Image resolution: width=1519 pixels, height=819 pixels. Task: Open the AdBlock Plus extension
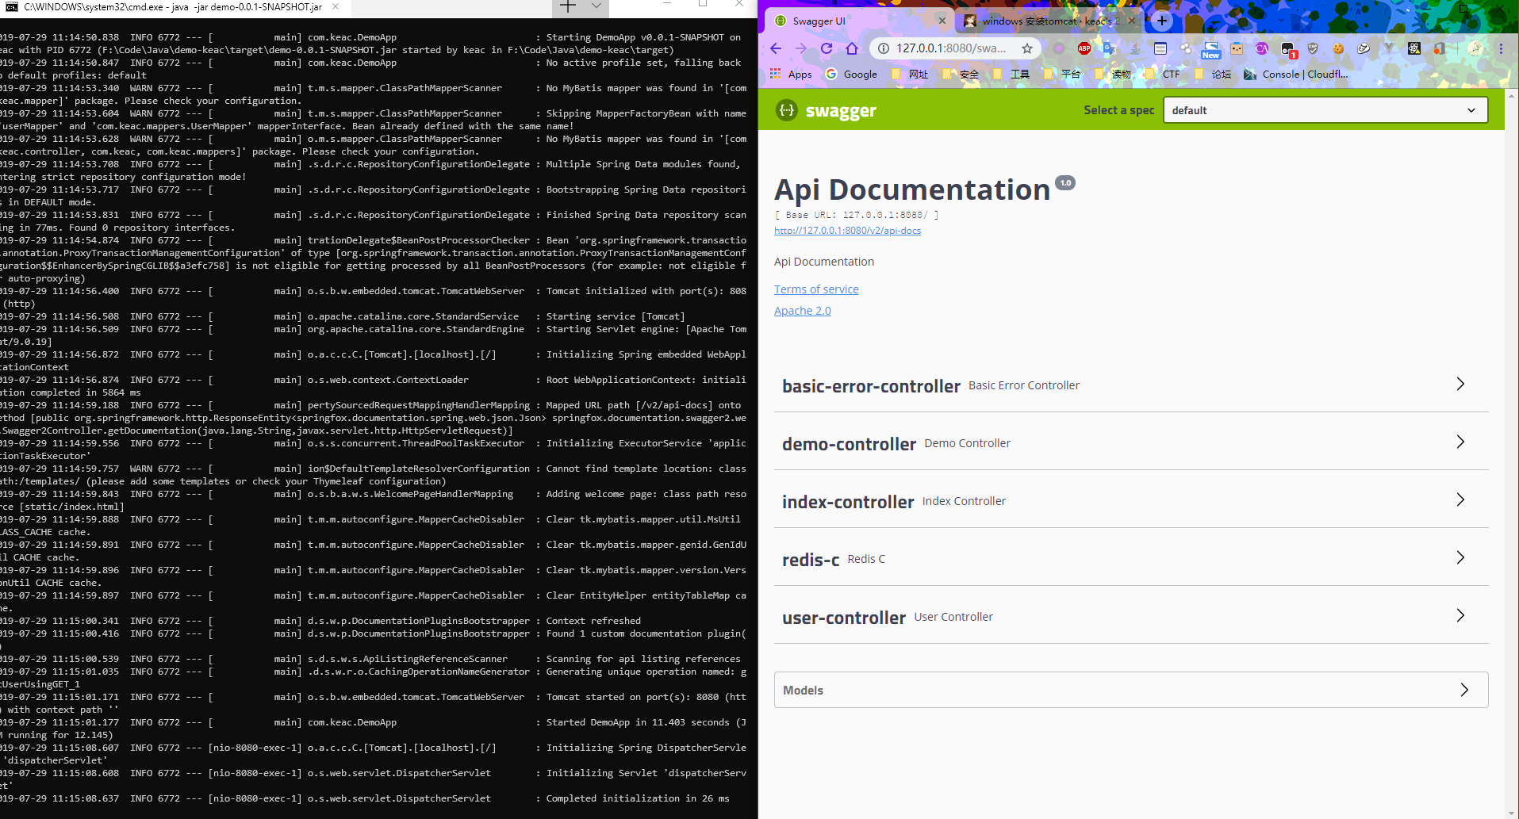point(1084,48)
